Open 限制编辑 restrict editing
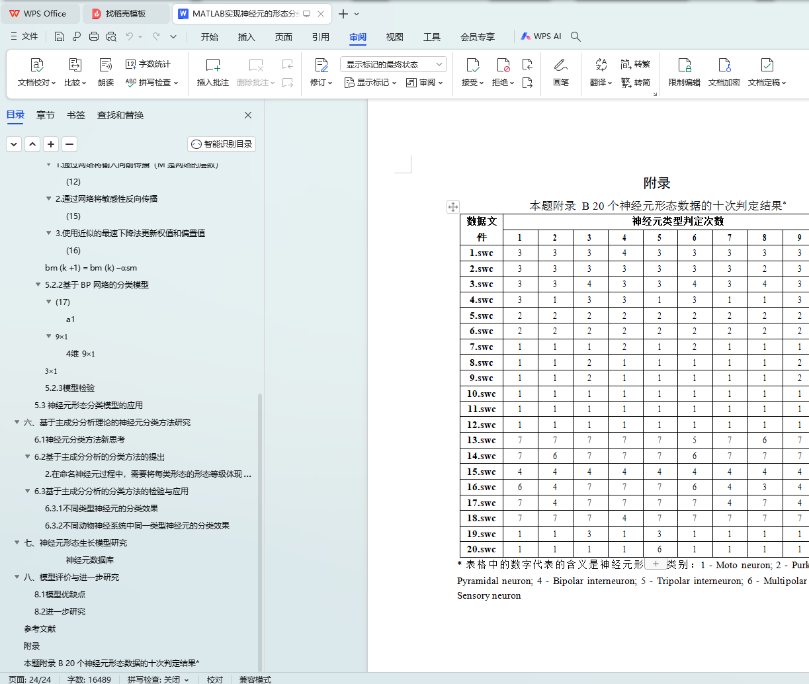Viewport: 809px width, 684px height. (x=685, y=72)
